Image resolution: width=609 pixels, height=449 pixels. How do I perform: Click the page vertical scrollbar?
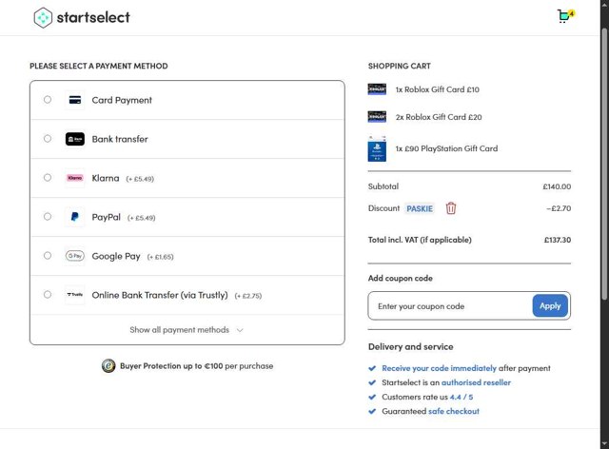point(604,163)
